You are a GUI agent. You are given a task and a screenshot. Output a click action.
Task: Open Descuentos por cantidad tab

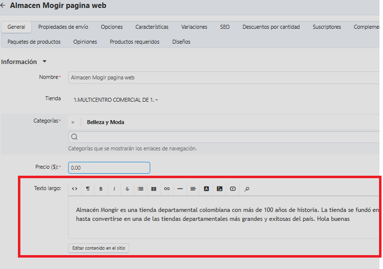(271, 27)
